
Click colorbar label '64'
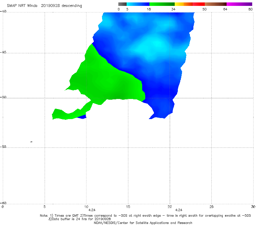(x=225, y=9)
